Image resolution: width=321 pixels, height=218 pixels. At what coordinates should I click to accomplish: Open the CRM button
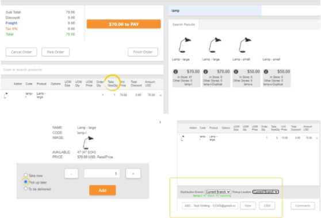267,205
